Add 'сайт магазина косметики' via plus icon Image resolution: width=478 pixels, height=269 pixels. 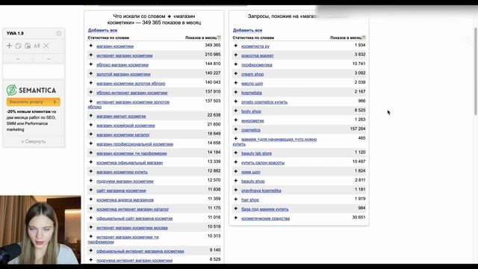click(91, 190)
